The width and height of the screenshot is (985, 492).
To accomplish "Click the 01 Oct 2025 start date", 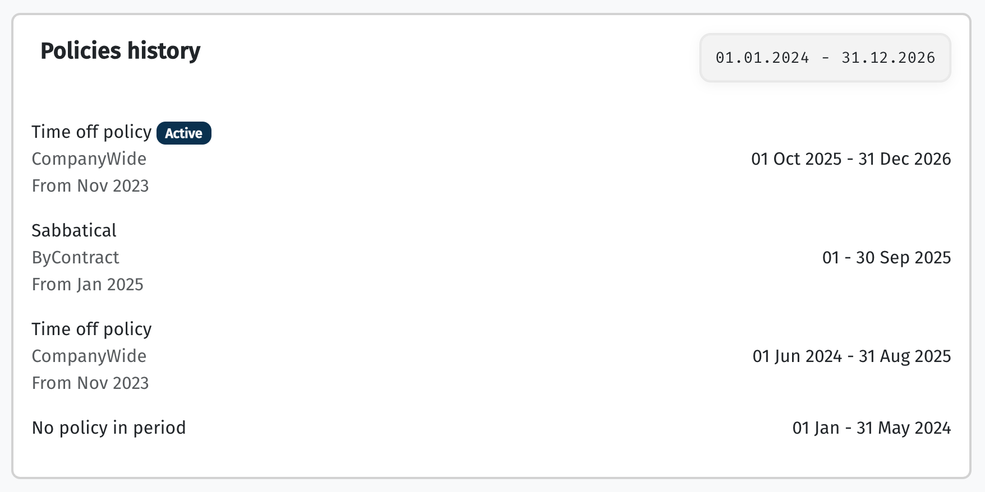I will pyautogui.click(x=796, y=159).
